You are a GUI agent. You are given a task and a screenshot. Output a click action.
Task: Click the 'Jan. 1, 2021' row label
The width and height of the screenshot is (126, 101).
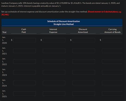[5, 51]
